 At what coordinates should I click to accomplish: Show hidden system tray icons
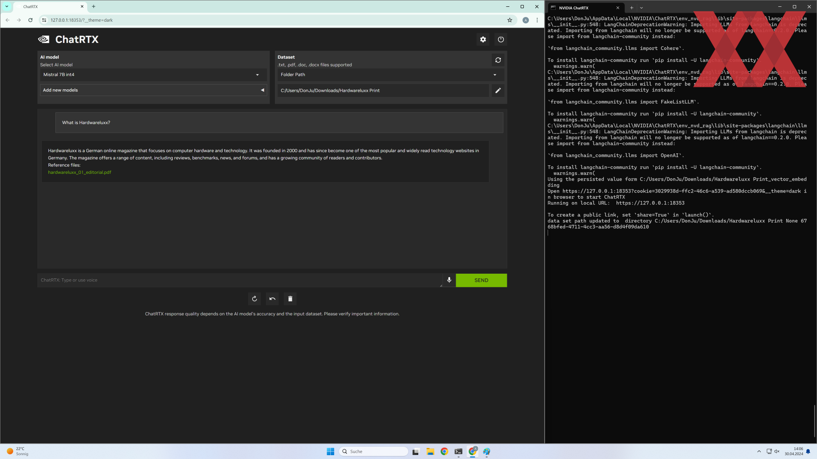tap(759, 451)
